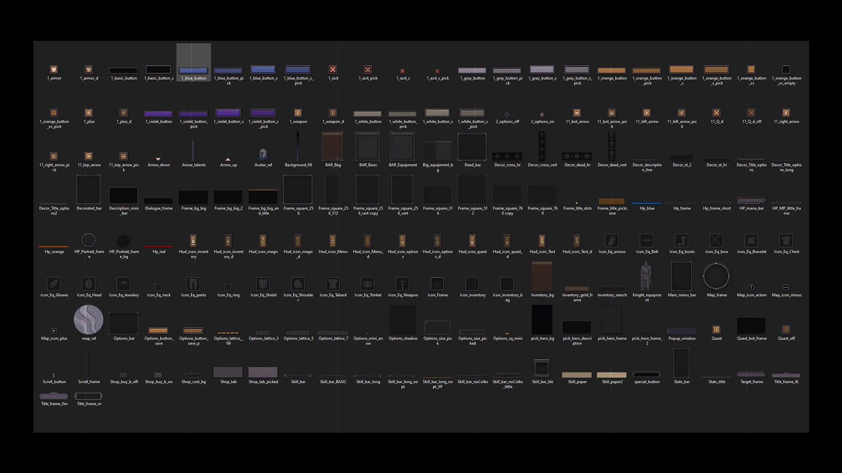Click the Skill_paper beige asset
Image resolution: width=842 pixels, height=473 pixels.
click(x=577, y=375)
